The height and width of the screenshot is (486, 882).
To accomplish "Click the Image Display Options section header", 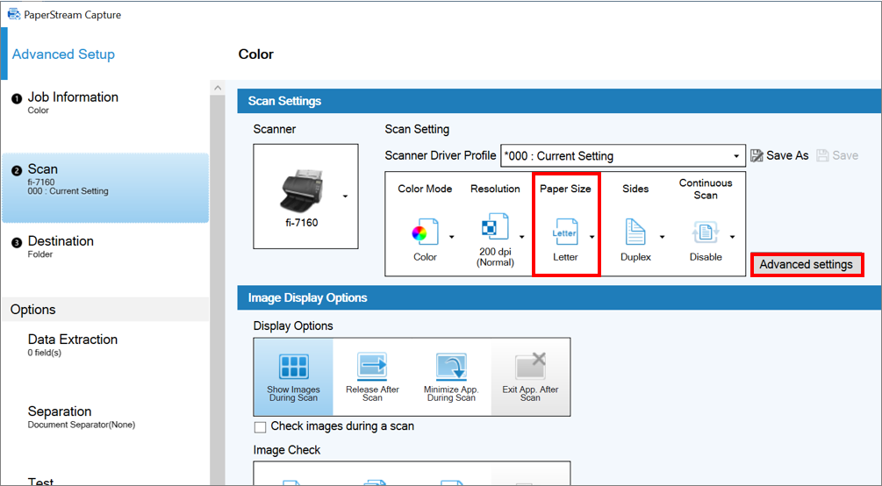I will pos(559,298).
